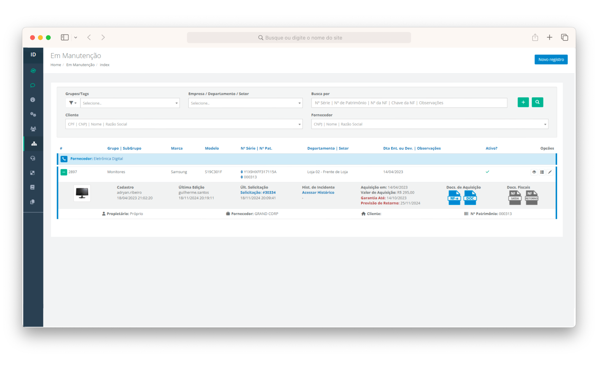Open the Acessar Histórico link
Viewport: 598px width, 369px height.
click(x=318, y=193)
